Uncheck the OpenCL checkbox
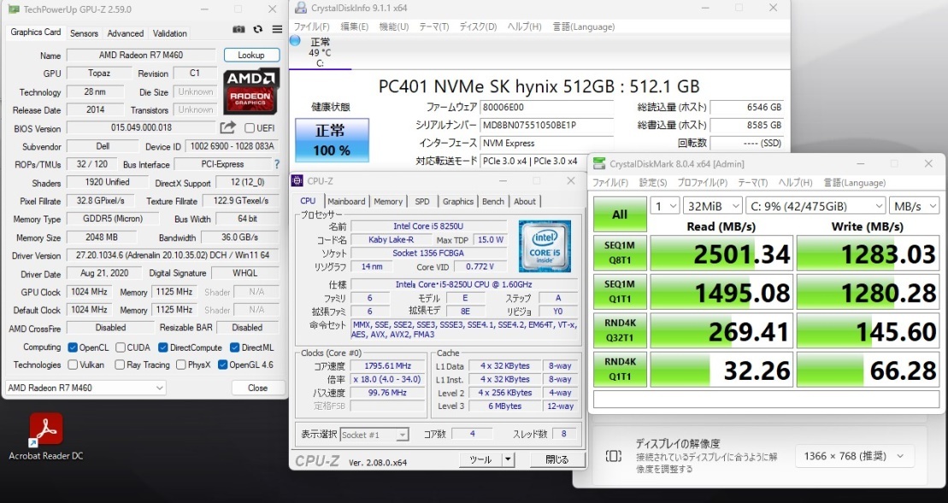The image size is (948, 503). pyautogui.click(x=73, y=347)
